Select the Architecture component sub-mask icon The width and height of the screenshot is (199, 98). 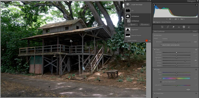129,21
